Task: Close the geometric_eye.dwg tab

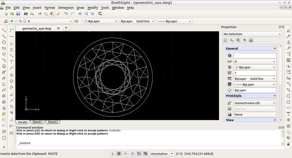Action: tap(58, 28)
